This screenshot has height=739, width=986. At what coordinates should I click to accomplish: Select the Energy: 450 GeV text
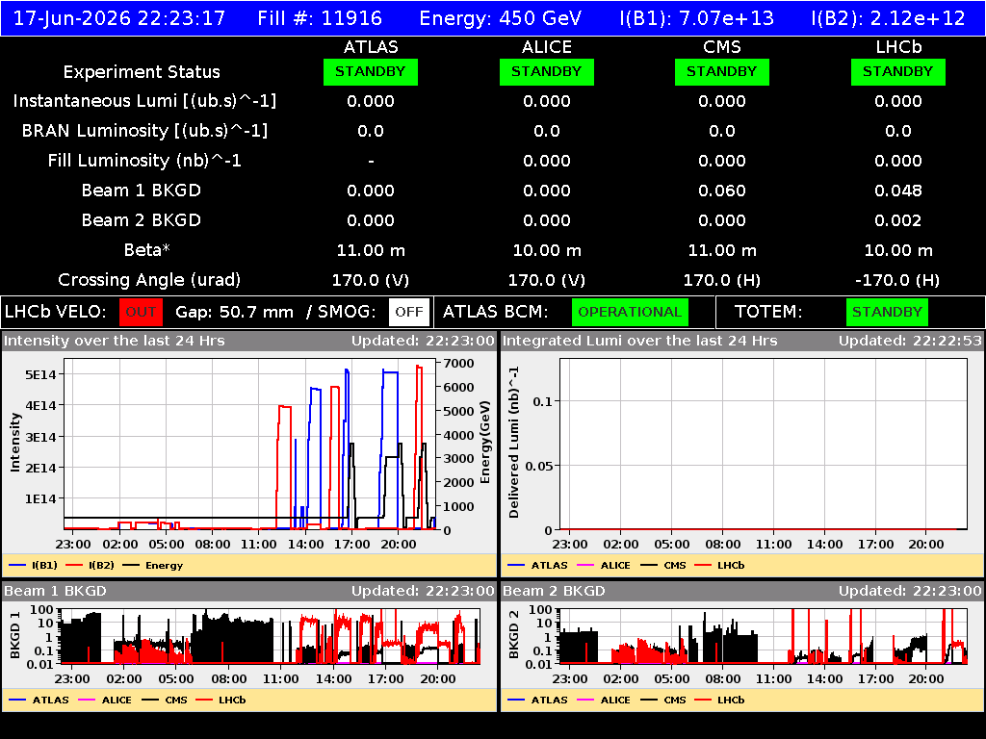pos(501,17)
